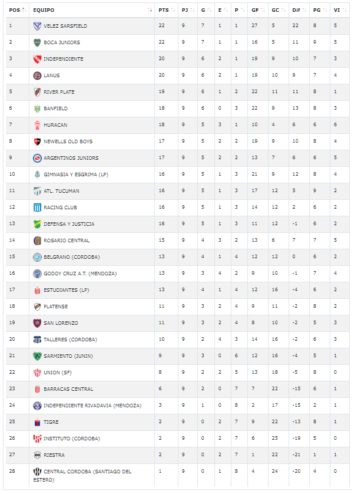Viewport: 361px width, 491px height.
Task: Select the HURACAN table row
Action: [177, 125]
